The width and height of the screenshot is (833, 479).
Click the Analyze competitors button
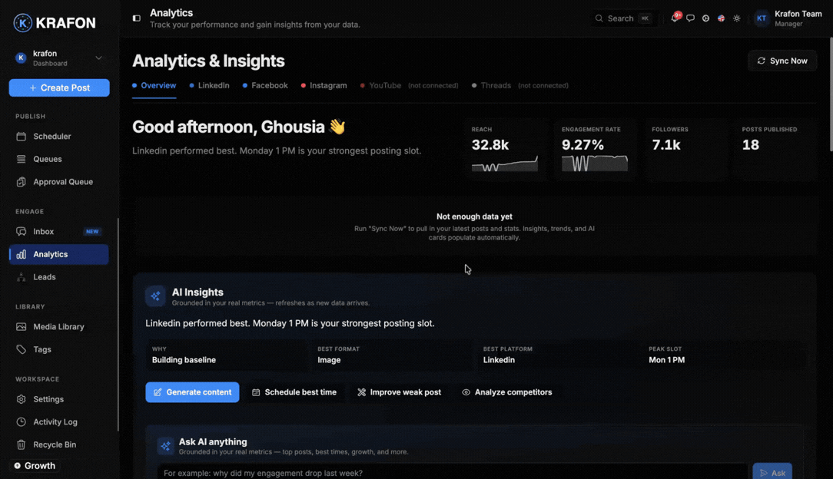(x=507, y=392)
